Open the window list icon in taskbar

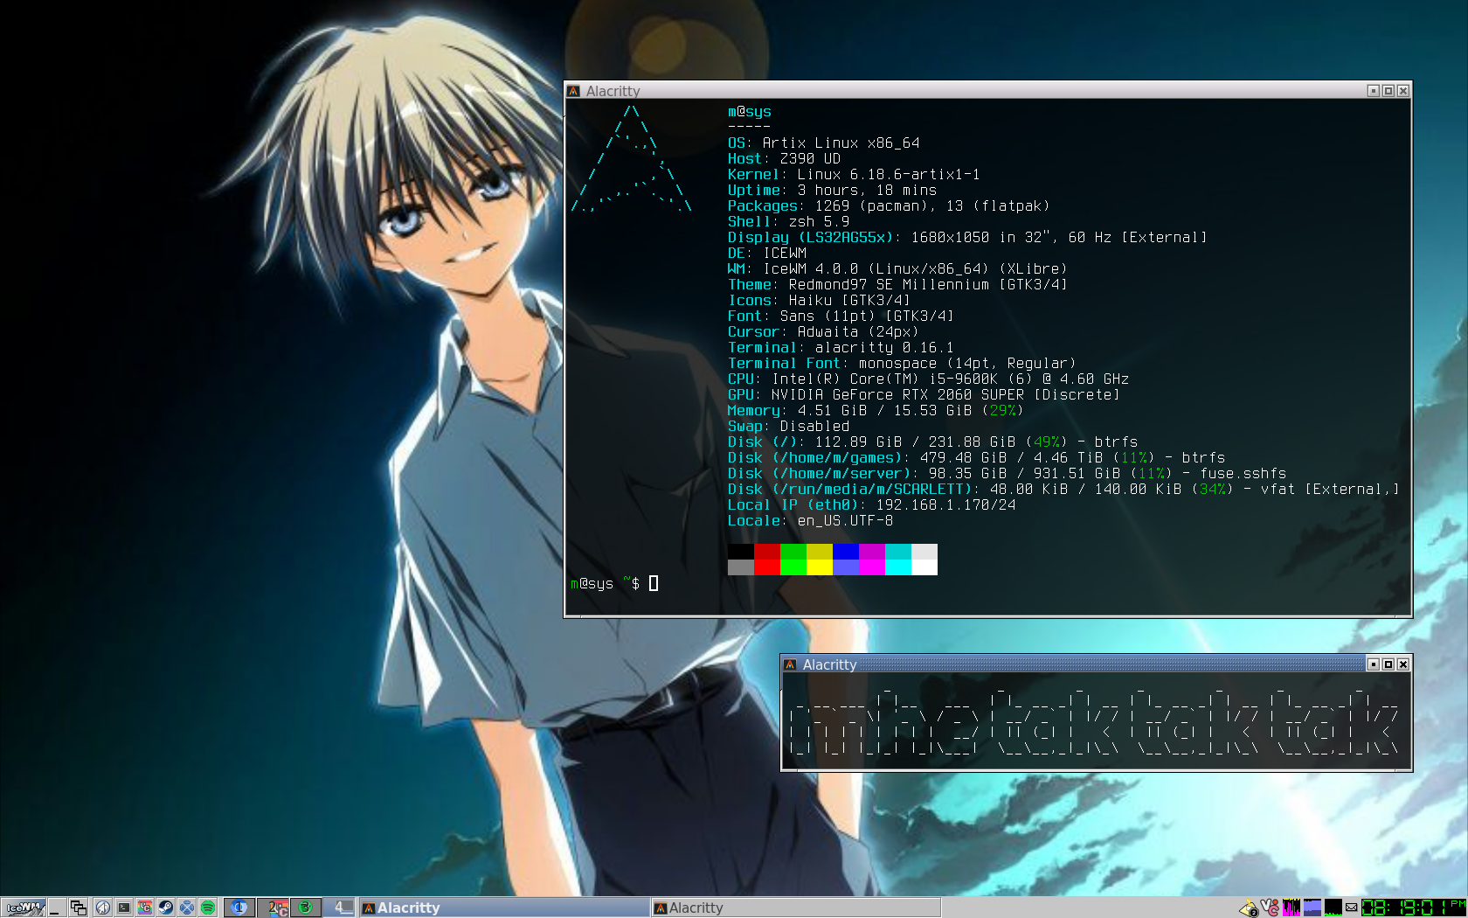(x=79, y=908)
